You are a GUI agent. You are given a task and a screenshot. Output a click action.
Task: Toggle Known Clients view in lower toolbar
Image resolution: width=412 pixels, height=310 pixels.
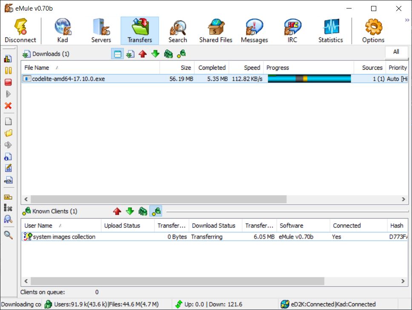tap(156, 211)
